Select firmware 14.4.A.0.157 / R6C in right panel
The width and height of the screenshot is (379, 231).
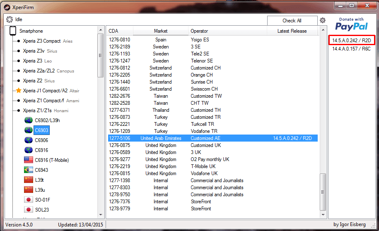[x=351, y=49]
